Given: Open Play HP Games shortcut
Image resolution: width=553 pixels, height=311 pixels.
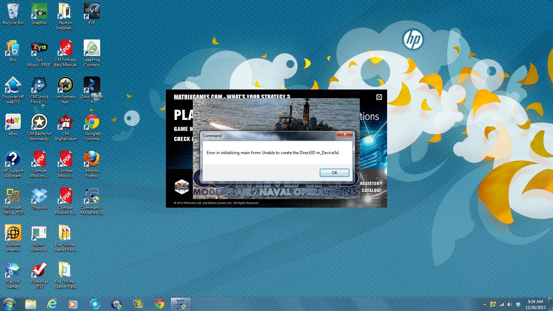Looking at the screenshot, I should [x=13, y=275].
